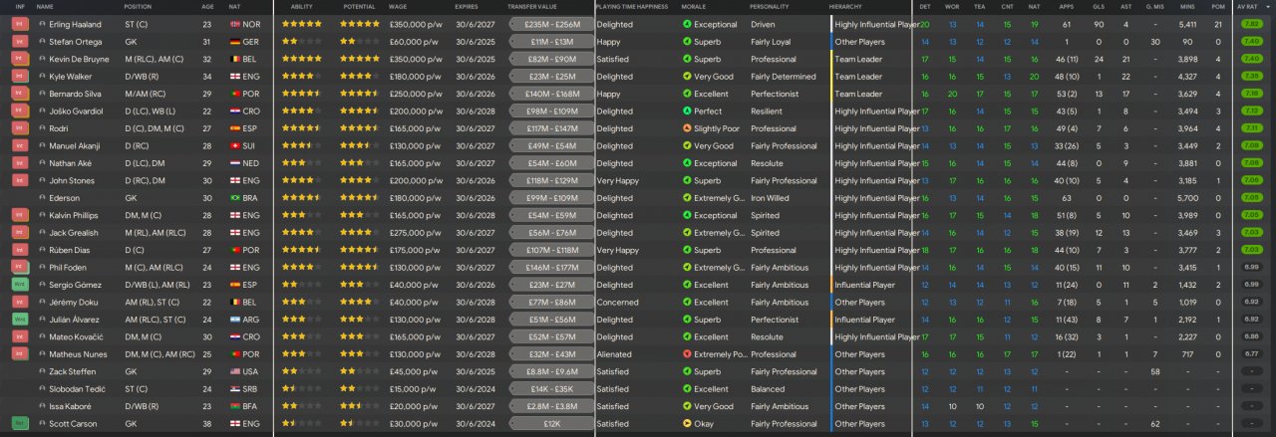
Task: Select the Mateo Kovačić player name
Action: pyautogui.click(x=75, y=337)
